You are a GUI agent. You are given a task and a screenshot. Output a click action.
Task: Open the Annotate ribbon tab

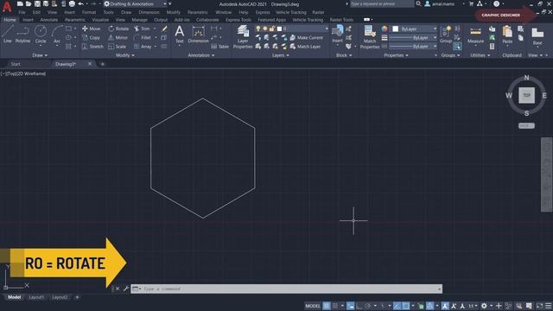(x=49, y=20)
